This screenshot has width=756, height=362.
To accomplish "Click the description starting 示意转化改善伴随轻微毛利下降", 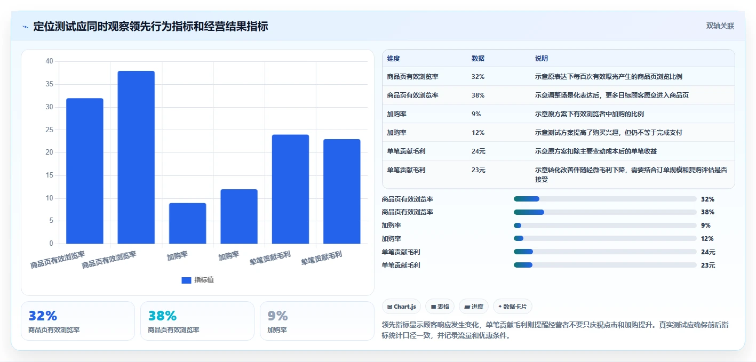I will (631, 174).
